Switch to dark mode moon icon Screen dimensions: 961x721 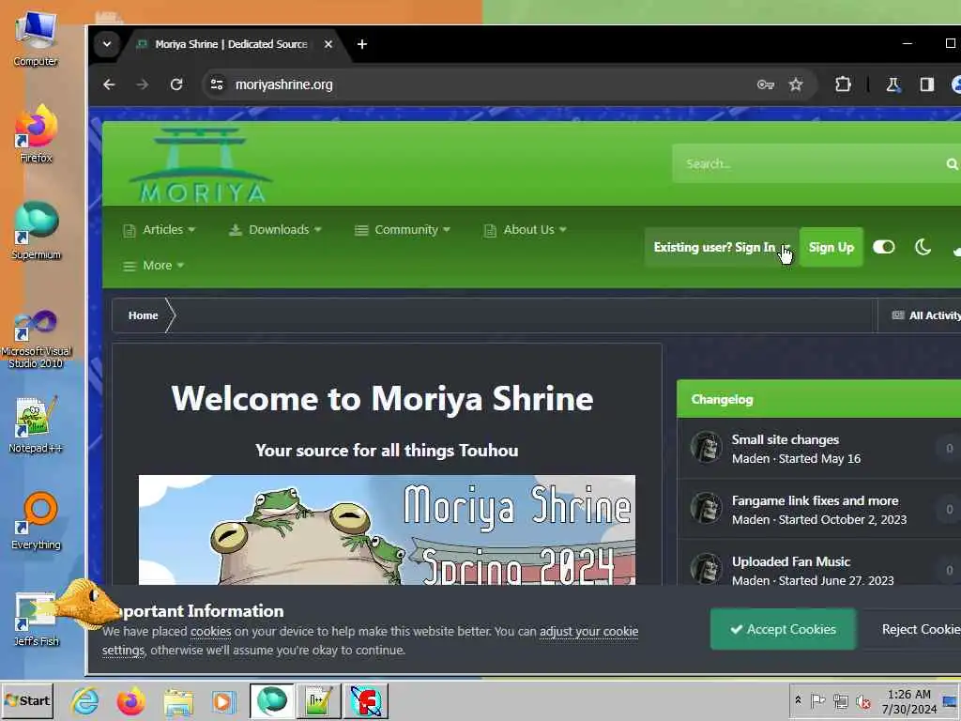coord(923,247)
